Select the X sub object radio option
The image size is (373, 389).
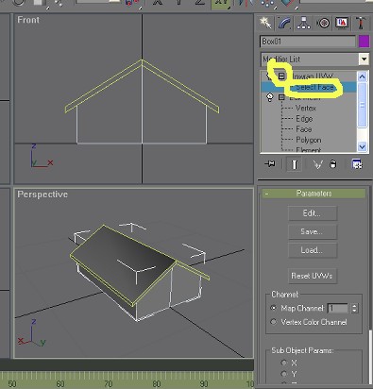click(284, 363)
